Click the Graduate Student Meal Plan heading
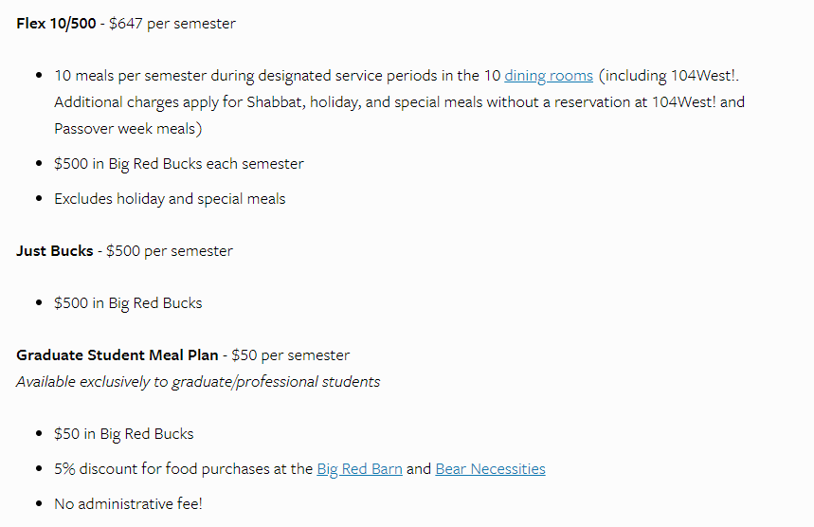814x527 pixels. coord(117,355)
